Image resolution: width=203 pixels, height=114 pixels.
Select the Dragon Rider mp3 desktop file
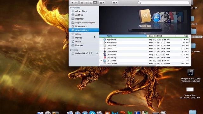point(191,76)
